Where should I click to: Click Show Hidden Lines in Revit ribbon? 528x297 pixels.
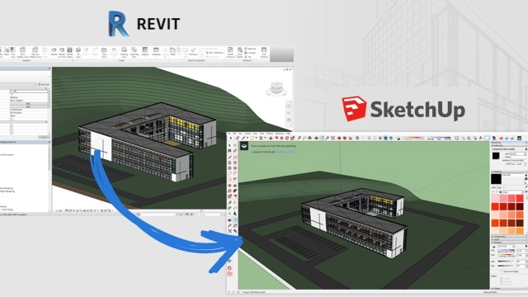click(22, 51)
